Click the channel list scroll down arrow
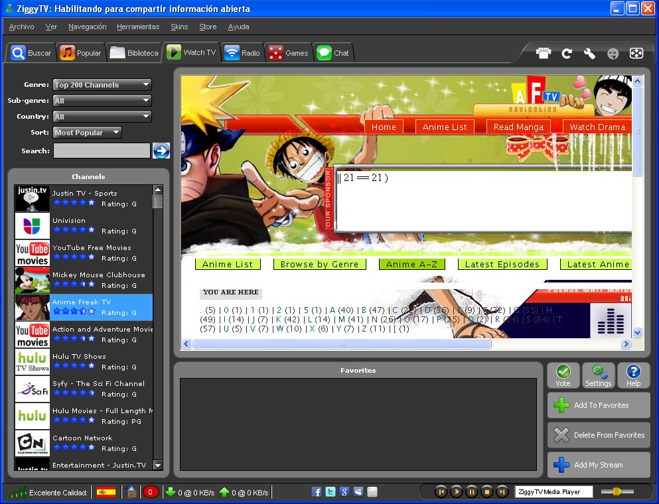Screen dimensions: 659x504 point(157,465)
